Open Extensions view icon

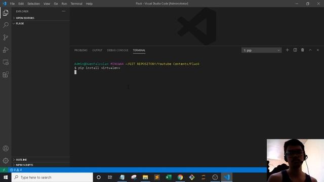coord(6,74)
